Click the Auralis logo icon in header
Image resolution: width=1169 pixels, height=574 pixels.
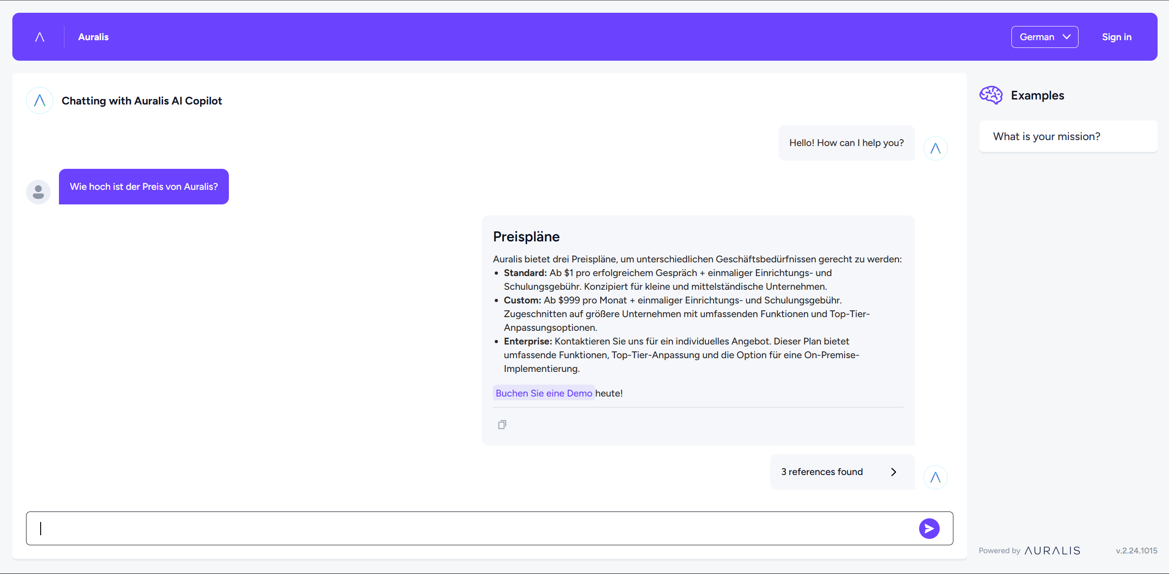pos(40,37)
